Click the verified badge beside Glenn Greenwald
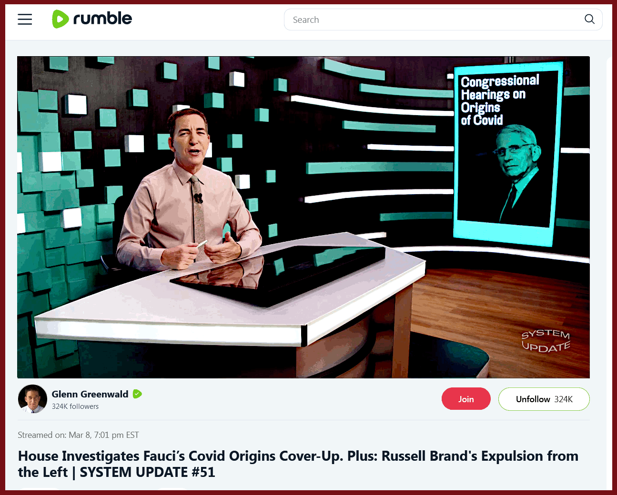Screen dimensions: 617x495 tap(137, 394)
